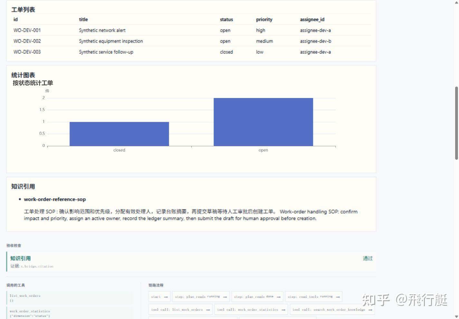Click the '按状态统计工单' chart title
The height and width of the screenshot is (319, 459).
(x=33, y=83)
